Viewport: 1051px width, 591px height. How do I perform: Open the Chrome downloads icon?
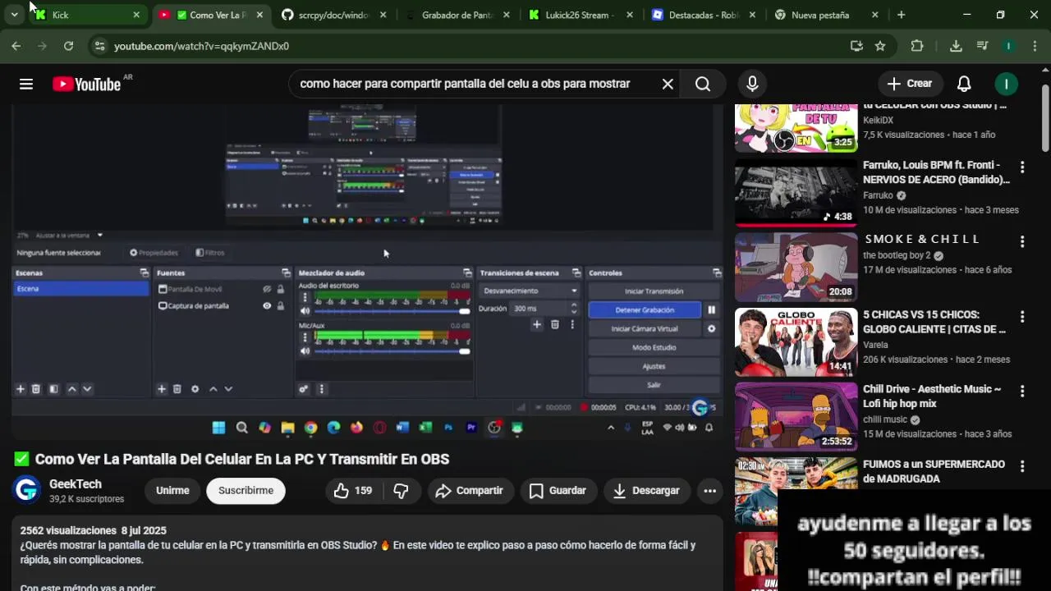956,46
